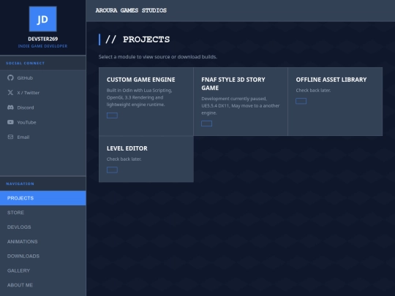The width and height of the screenshot is (395, 296).
Task: Click the DEVSTER269 username text
Action: click(43, 39)
